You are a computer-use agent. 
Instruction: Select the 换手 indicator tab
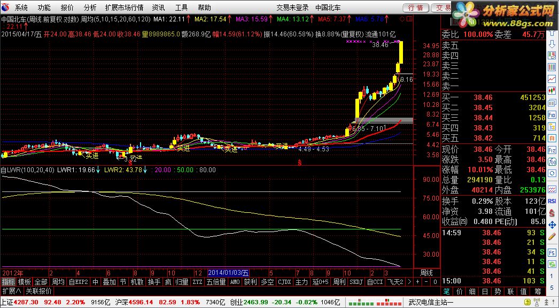(154, 282)
